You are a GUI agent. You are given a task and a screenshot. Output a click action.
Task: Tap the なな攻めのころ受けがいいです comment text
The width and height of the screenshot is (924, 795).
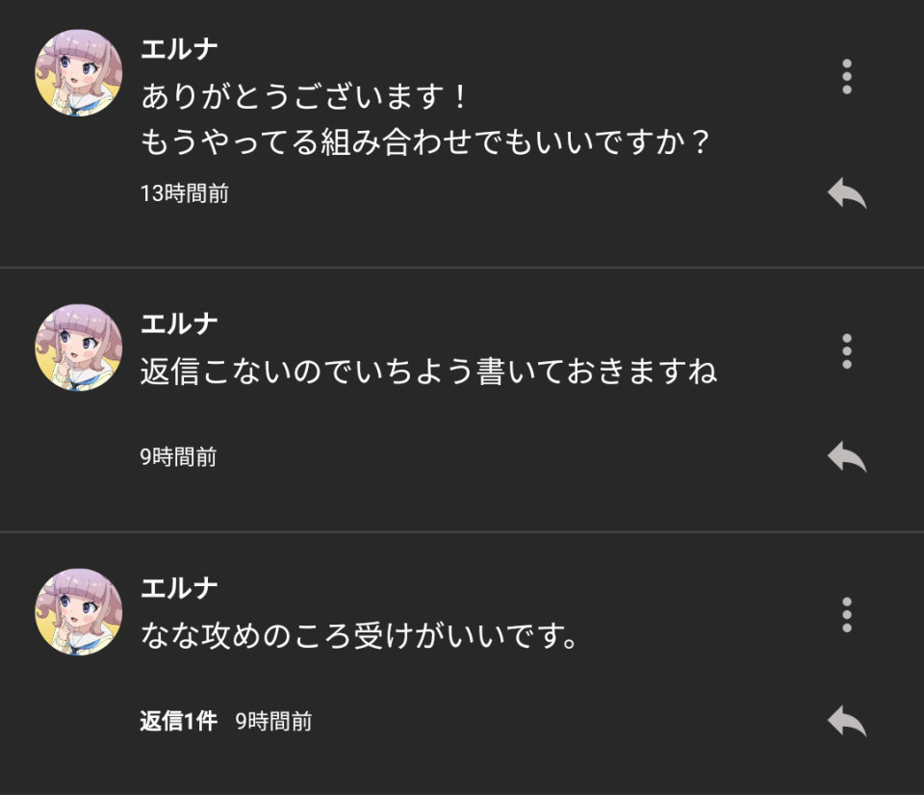pyautogui.click(x=359, y=635)
